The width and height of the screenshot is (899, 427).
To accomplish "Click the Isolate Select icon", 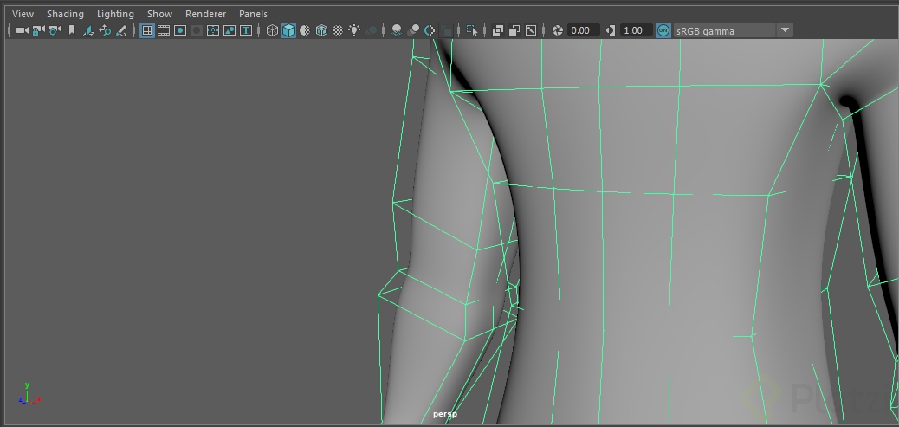I will (x=472, y=30).
